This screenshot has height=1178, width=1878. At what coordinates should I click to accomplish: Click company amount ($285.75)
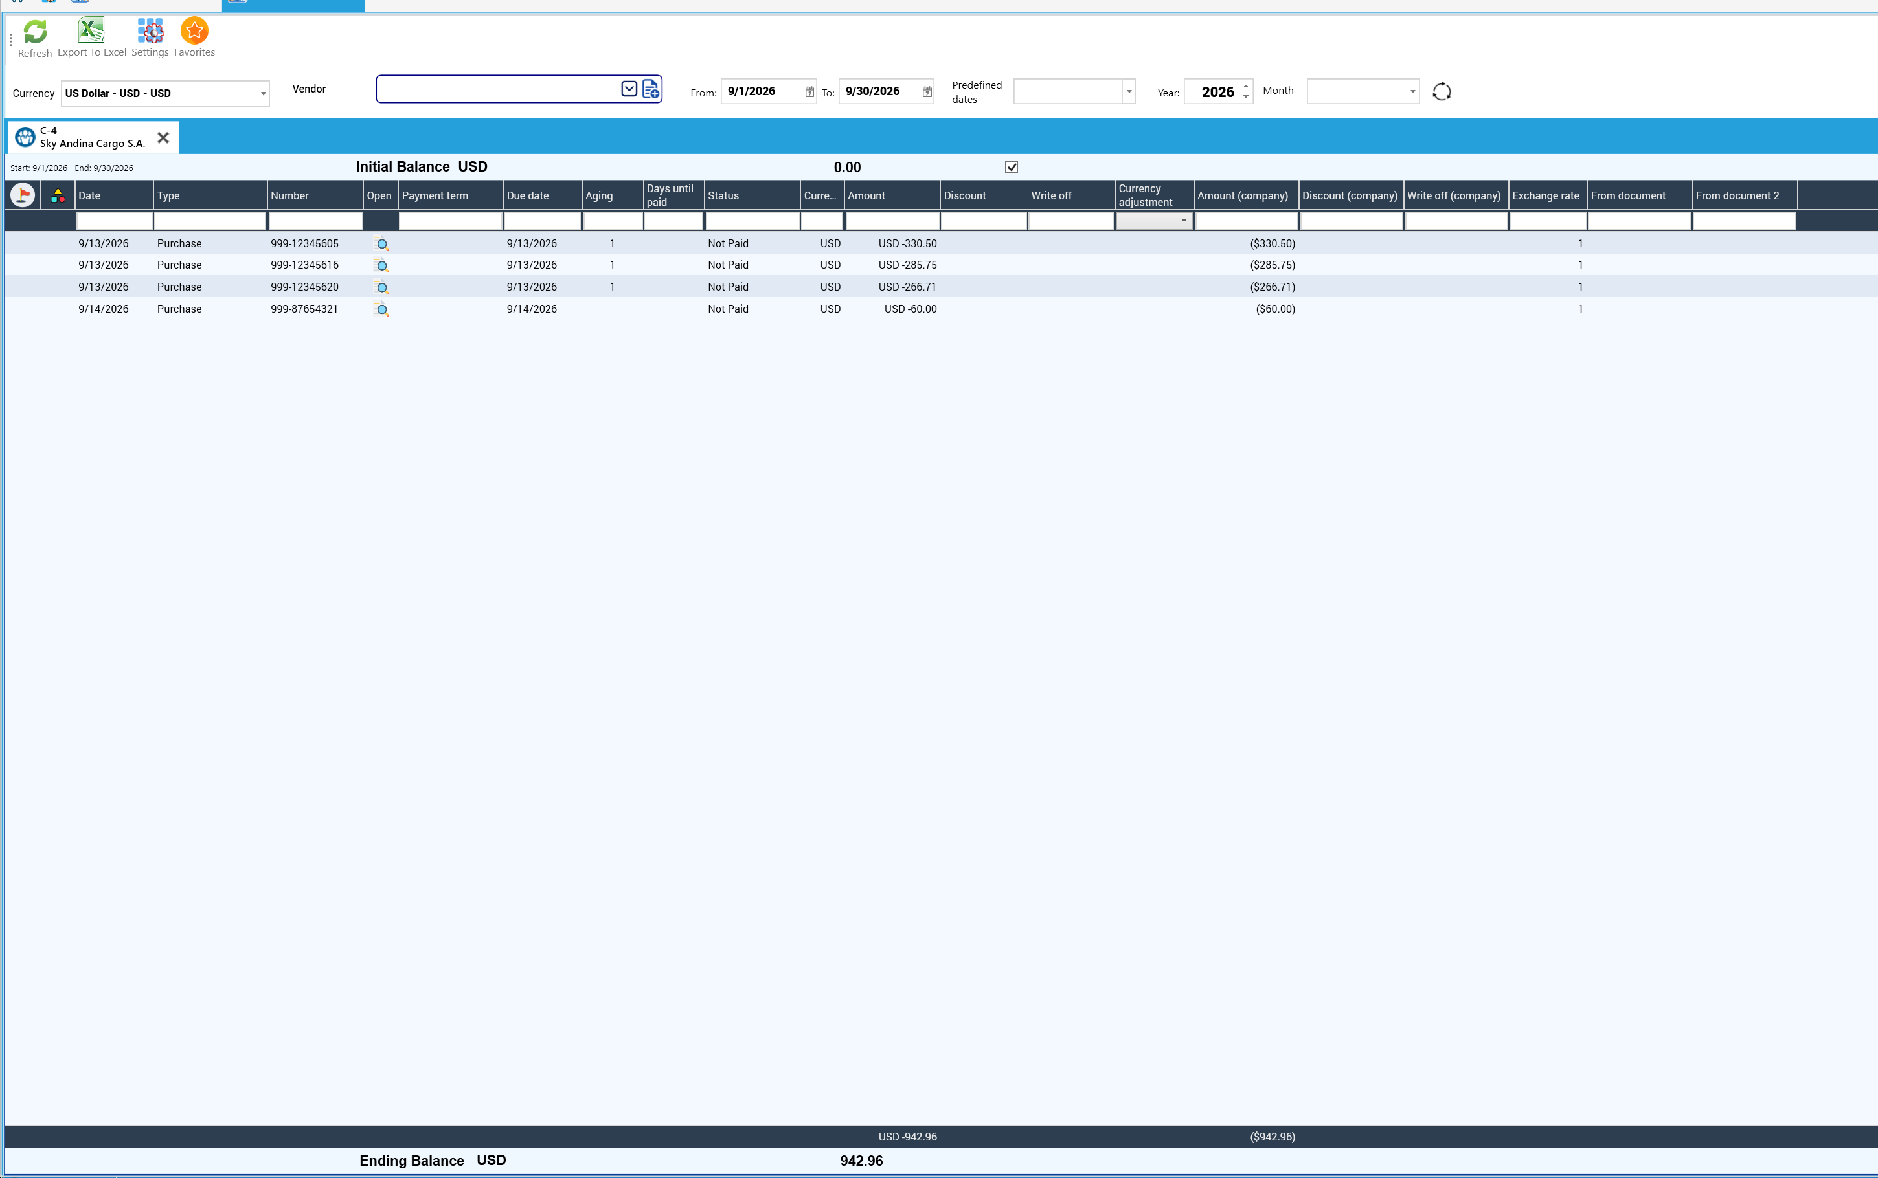click(x=1273, y=265)
